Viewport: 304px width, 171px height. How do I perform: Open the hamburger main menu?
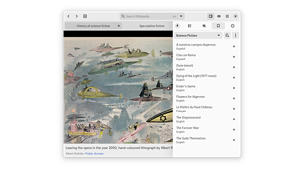[x=227, y=16]
